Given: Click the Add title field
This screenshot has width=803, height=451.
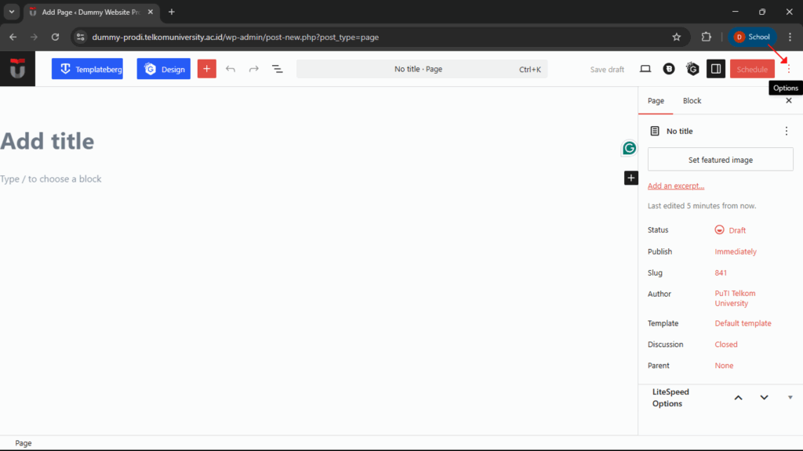Looking at the screenshot, I should pyautogui.click(x=47, y=141).
